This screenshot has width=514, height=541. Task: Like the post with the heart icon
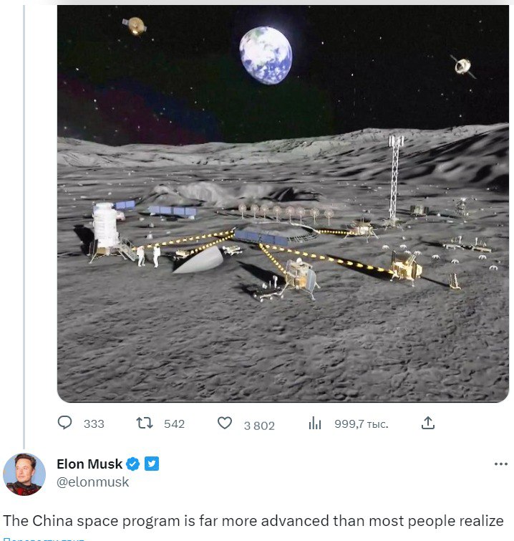point(225,423)
